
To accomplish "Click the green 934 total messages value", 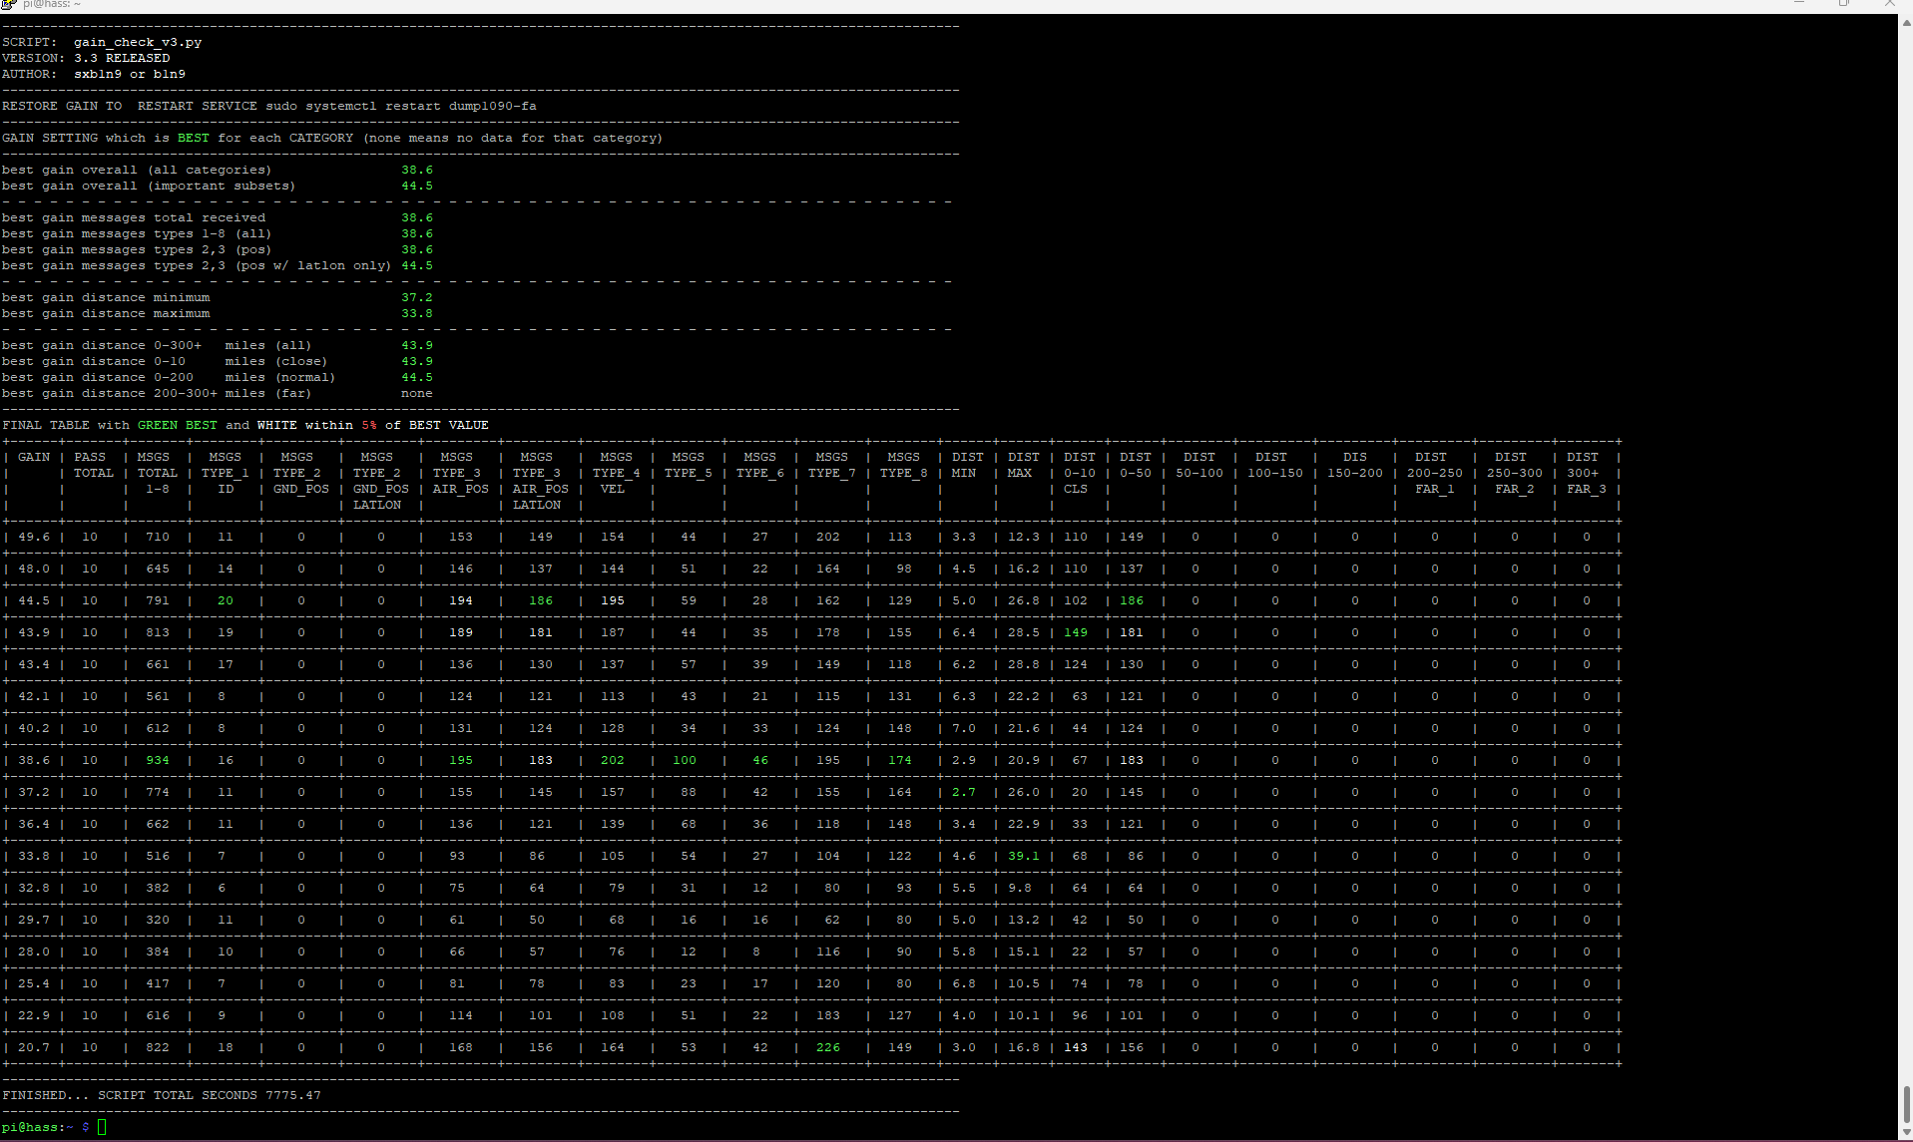I will tap(158, 760).
